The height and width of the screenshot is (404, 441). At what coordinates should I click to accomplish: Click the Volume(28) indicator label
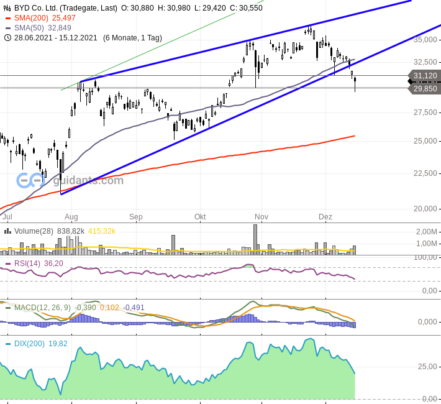point(34,231)
